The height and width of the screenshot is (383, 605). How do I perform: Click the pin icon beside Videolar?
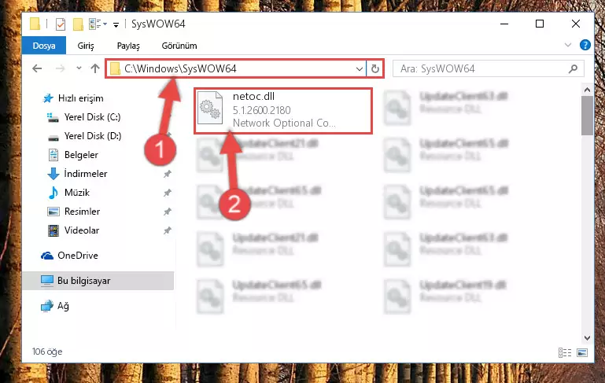click(x=167, y=230)
